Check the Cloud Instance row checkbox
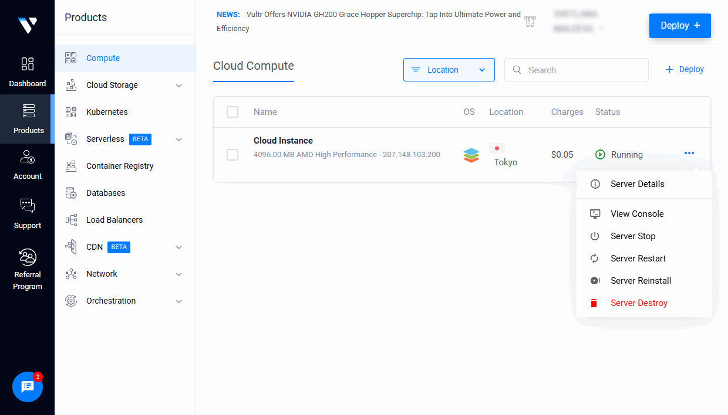This screenshot has height=415, width=728. [x=232, y=154]
